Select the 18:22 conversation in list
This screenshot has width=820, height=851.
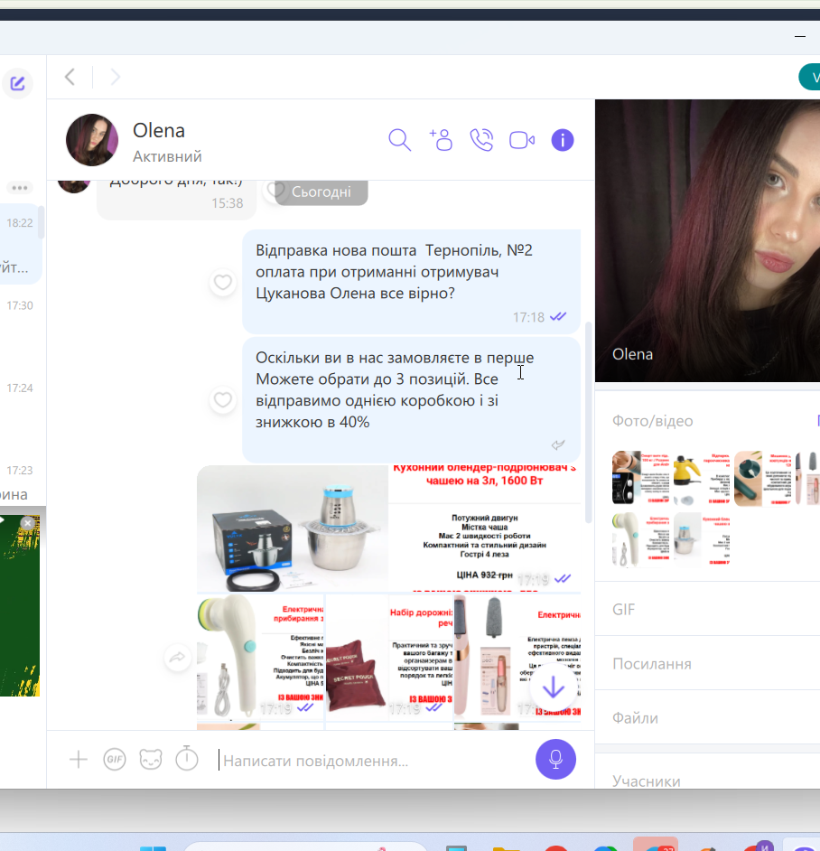(x=20, y=243)
